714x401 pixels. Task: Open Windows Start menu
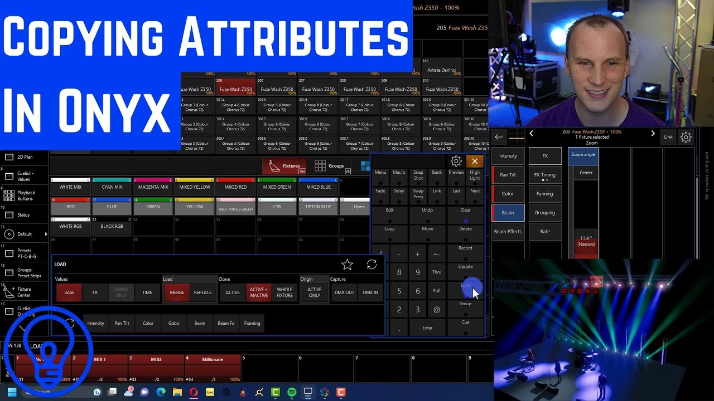[x=12, y=392]
